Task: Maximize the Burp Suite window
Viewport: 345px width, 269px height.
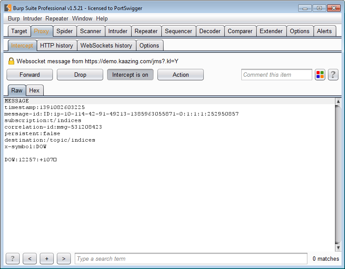Action: 319,8
